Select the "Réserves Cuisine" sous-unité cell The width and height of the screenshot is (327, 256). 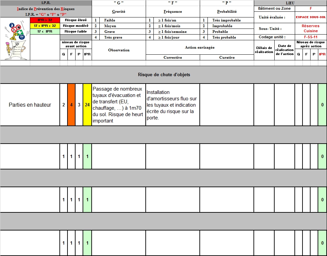pos(311,29)
